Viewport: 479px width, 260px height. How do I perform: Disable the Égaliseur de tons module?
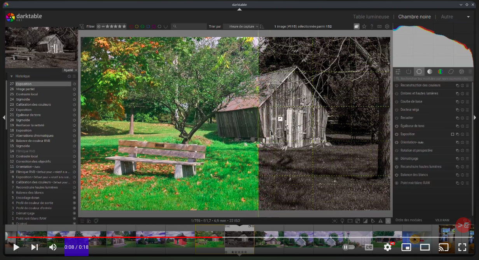pos(397,126)
